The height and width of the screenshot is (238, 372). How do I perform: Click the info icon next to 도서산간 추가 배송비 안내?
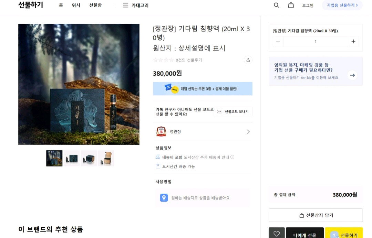232,157
